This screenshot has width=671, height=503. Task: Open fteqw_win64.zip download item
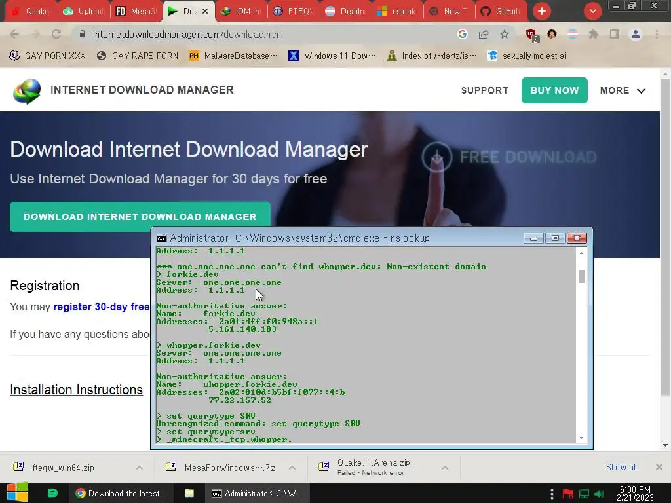click(64, 468)
